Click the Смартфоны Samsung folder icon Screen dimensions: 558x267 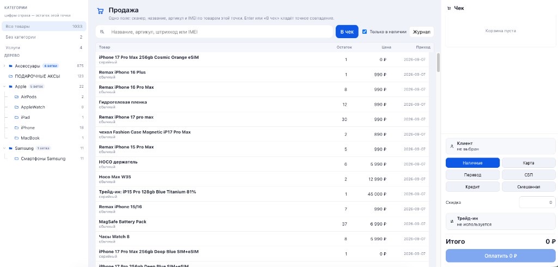coord(17,159)
